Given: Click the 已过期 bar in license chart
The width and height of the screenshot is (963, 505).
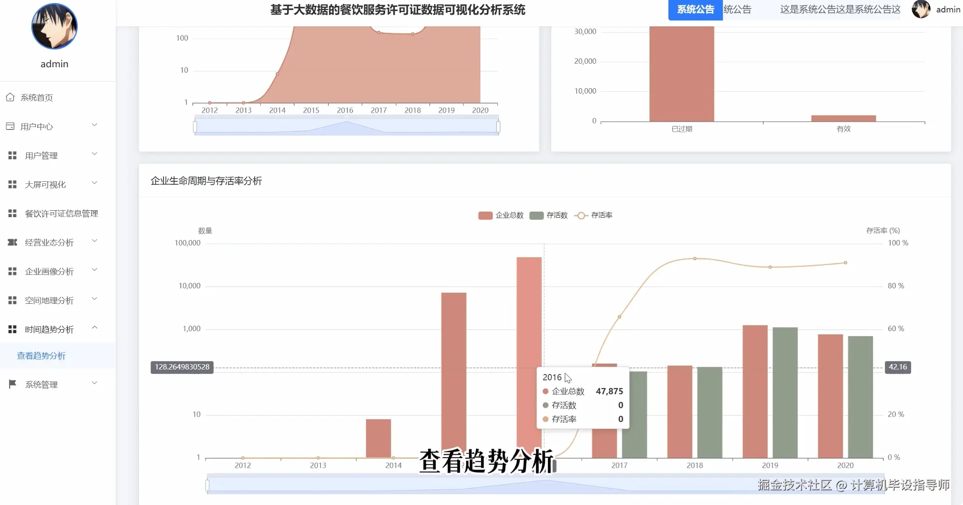Looking at the screenshot, I should 681,74.
